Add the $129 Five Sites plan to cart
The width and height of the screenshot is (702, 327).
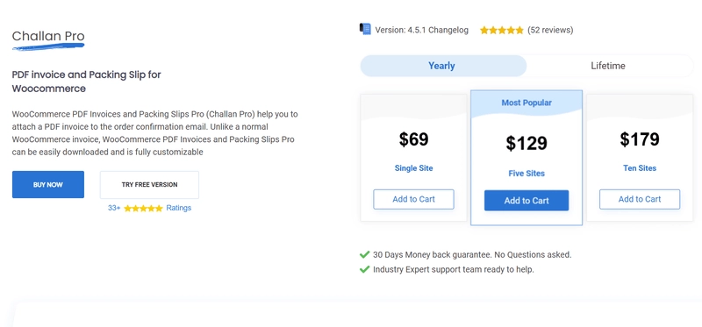click(526, 201)
